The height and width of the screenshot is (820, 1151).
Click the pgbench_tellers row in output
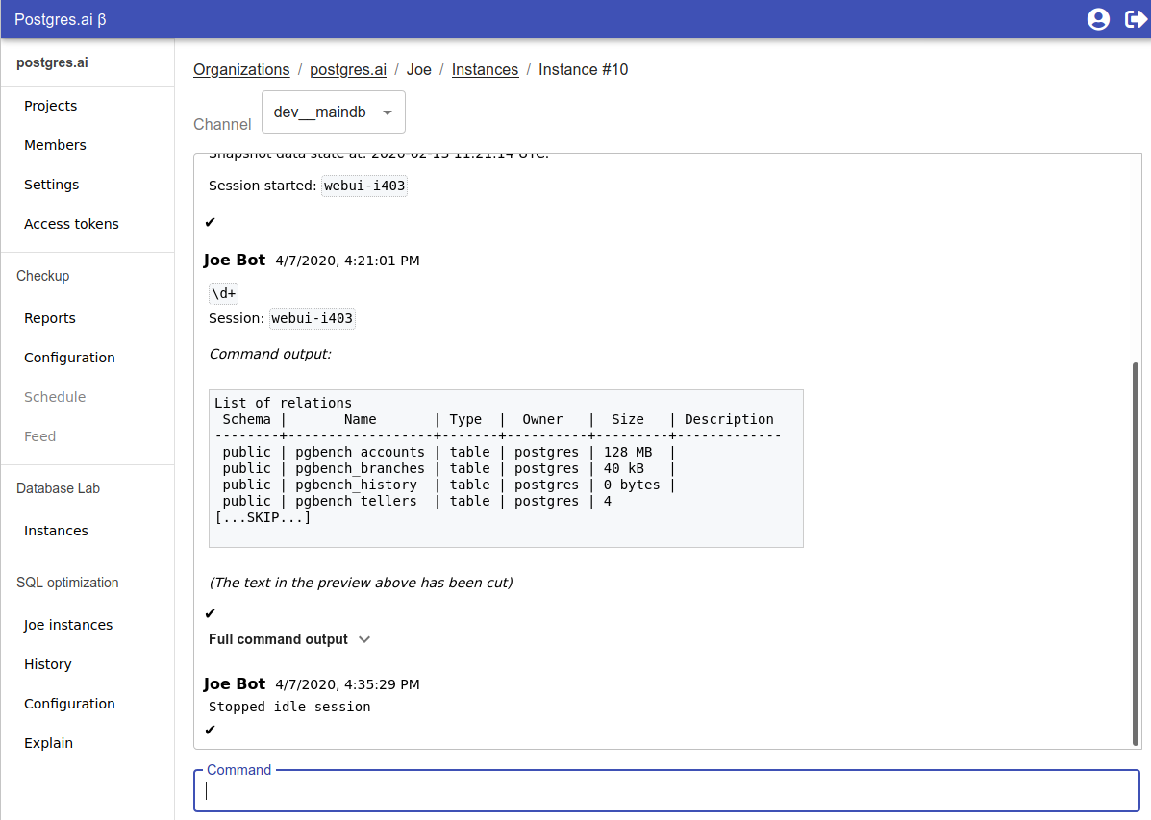417,502
